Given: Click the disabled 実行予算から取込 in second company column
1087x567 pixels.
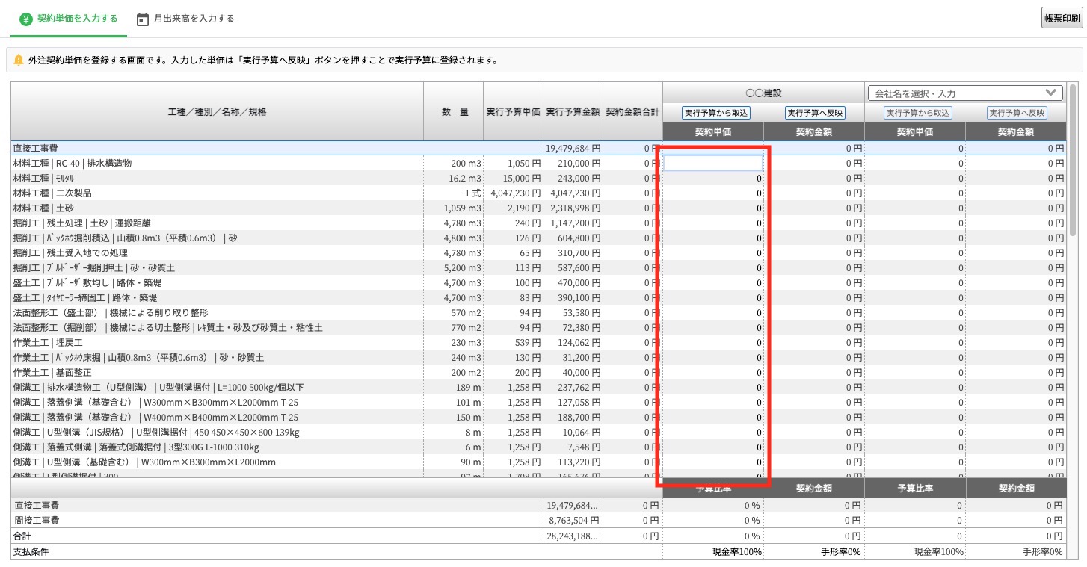Looking at the screenshot, I should point(917,113).
